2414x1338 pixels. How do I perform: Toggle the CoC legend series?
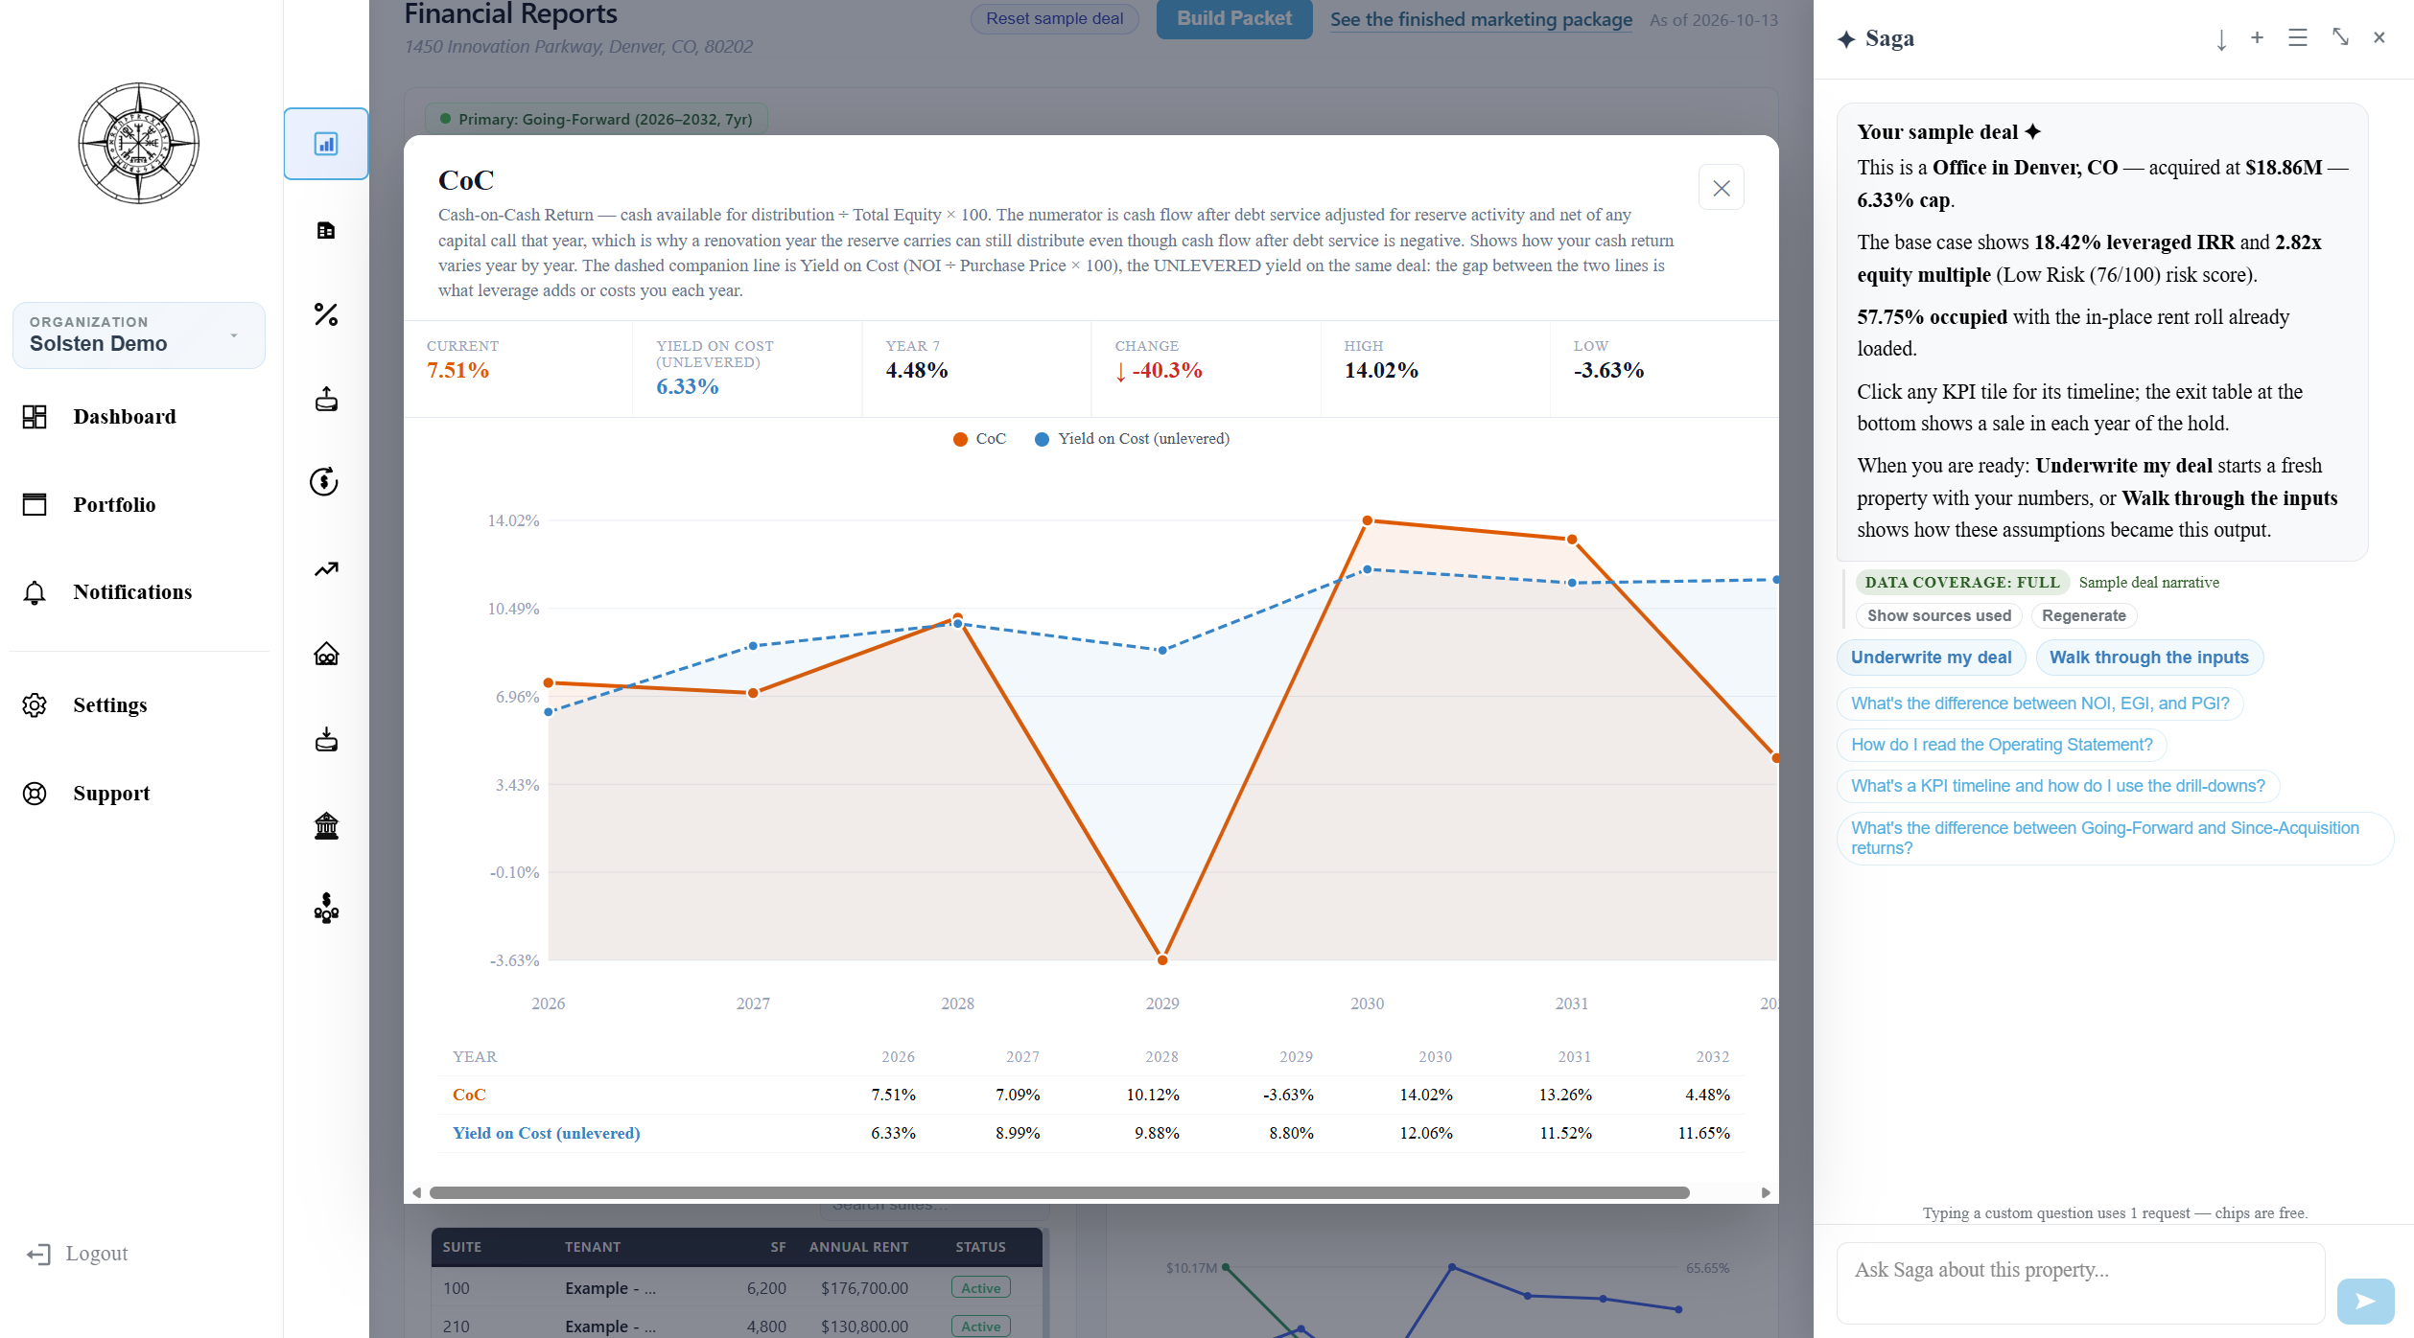979,439
